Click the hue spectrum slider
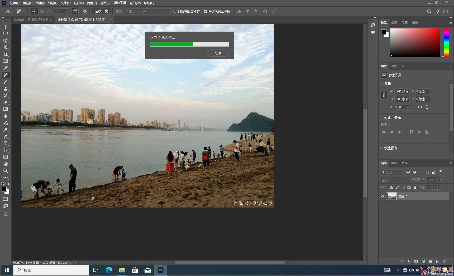The height and width of the screenshot is (276, 454). point(447,42)
